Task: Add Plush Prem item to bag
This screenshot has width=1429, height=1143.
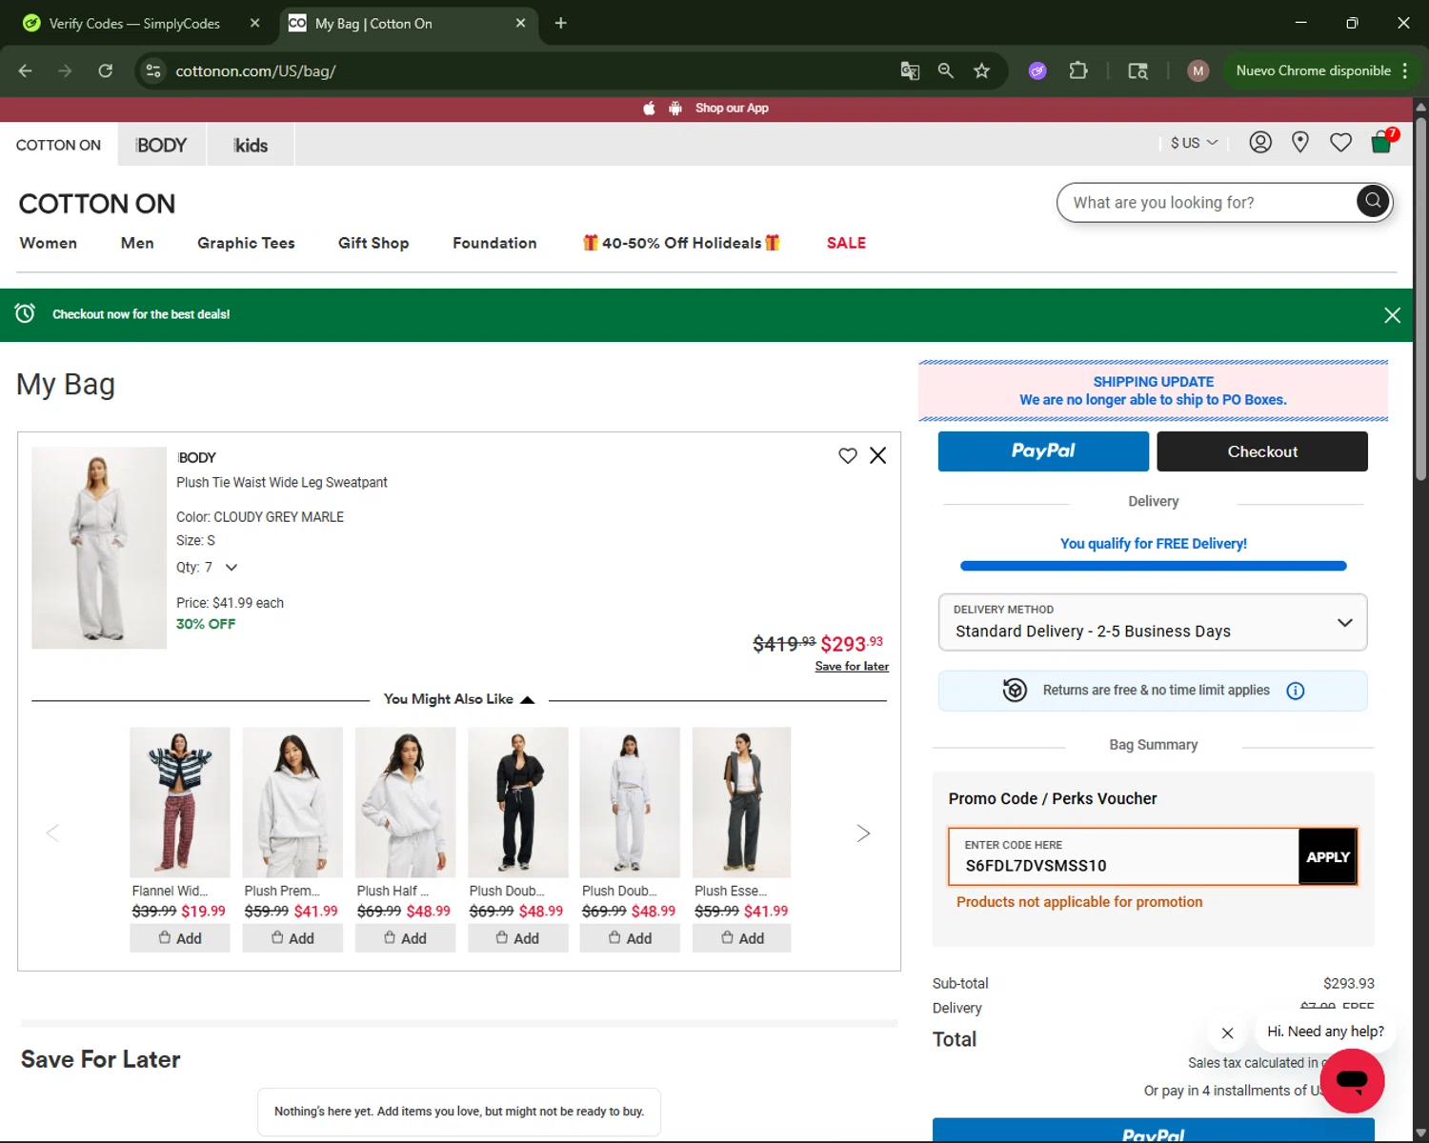Action: [x=292, y=938]
